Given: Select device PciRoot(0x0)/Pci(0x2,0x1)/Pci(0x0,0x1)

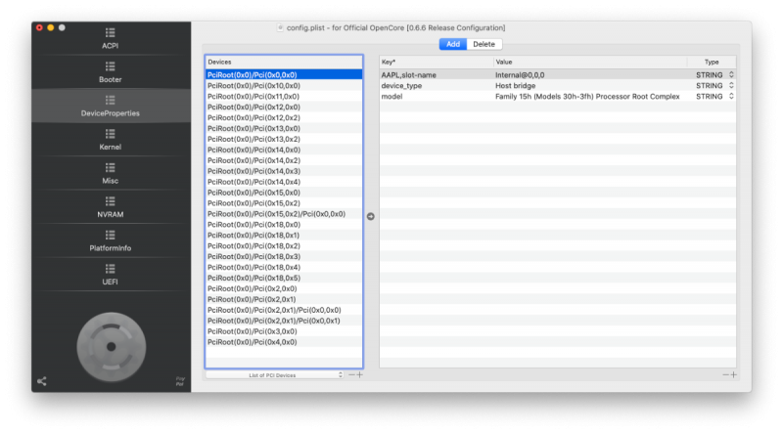Looking at the screenshot, I should pos(284,321).
